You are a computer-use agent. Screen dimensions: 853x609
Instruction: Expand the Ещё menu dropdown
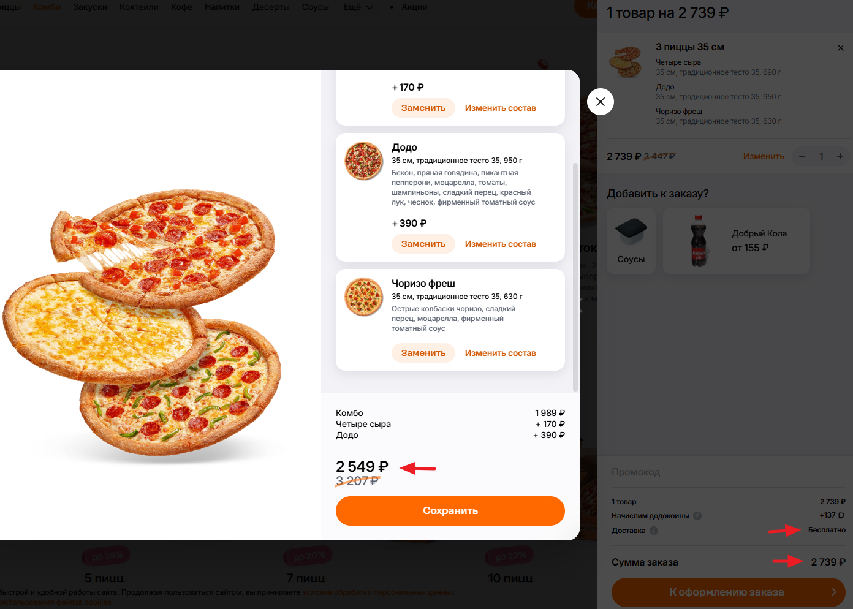(x=358, y=7)
